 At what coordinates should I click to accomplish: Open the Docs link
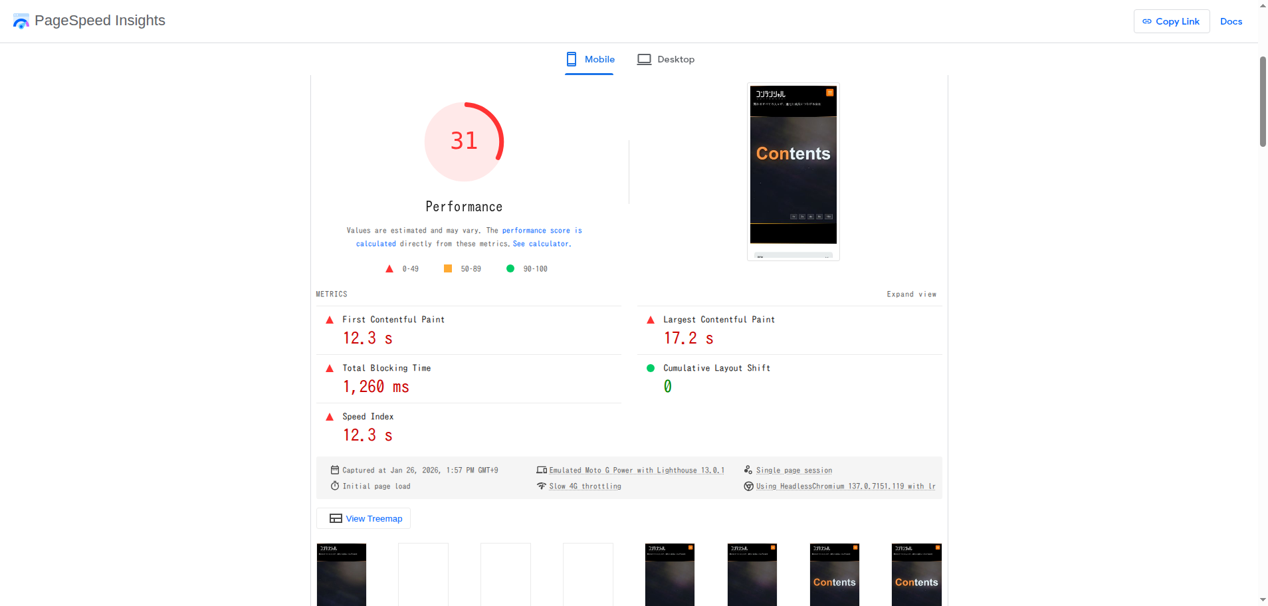point(1231,21)
